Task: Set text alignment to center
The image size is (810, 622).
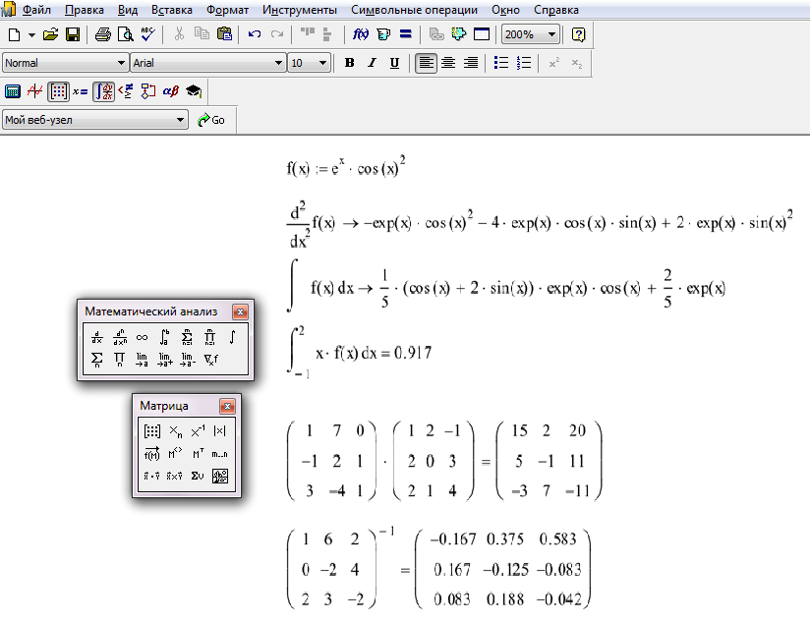Action: pos(448,63)
